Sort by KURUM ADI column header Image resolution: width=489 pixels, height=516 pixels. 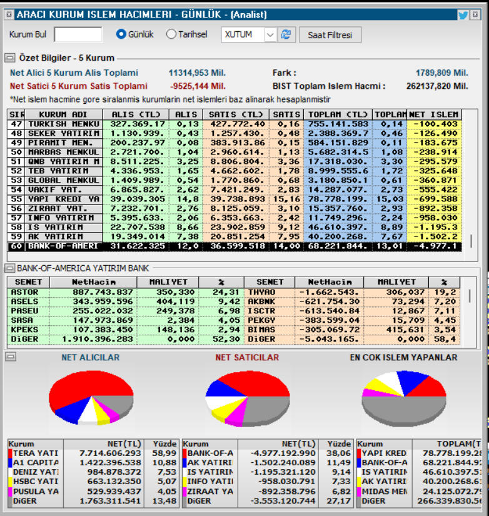pyautogui.click(x=64, y=114)
